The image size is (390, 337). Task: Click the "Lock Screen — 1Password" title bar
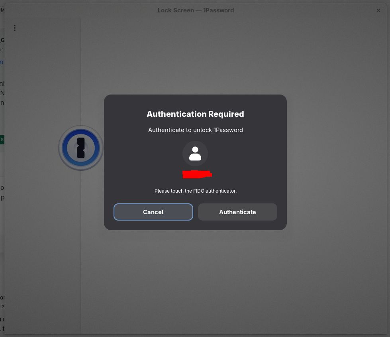(x=195, y=10)
